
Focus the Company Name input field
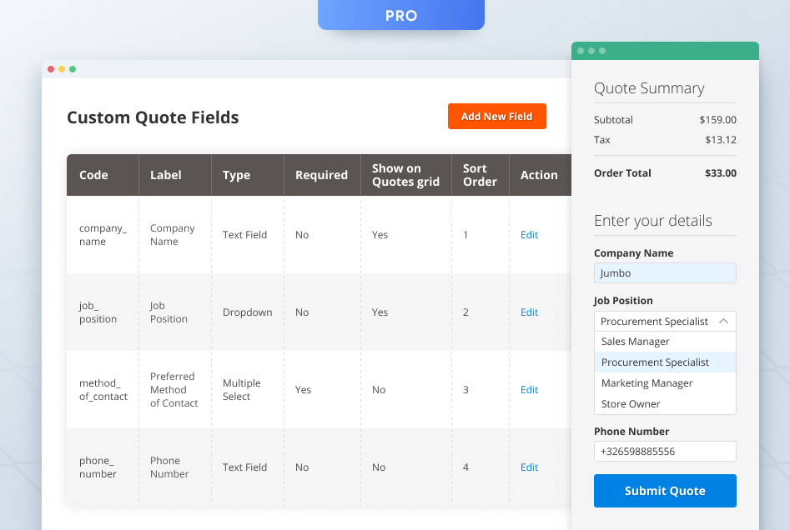click(x=665, y=273)
